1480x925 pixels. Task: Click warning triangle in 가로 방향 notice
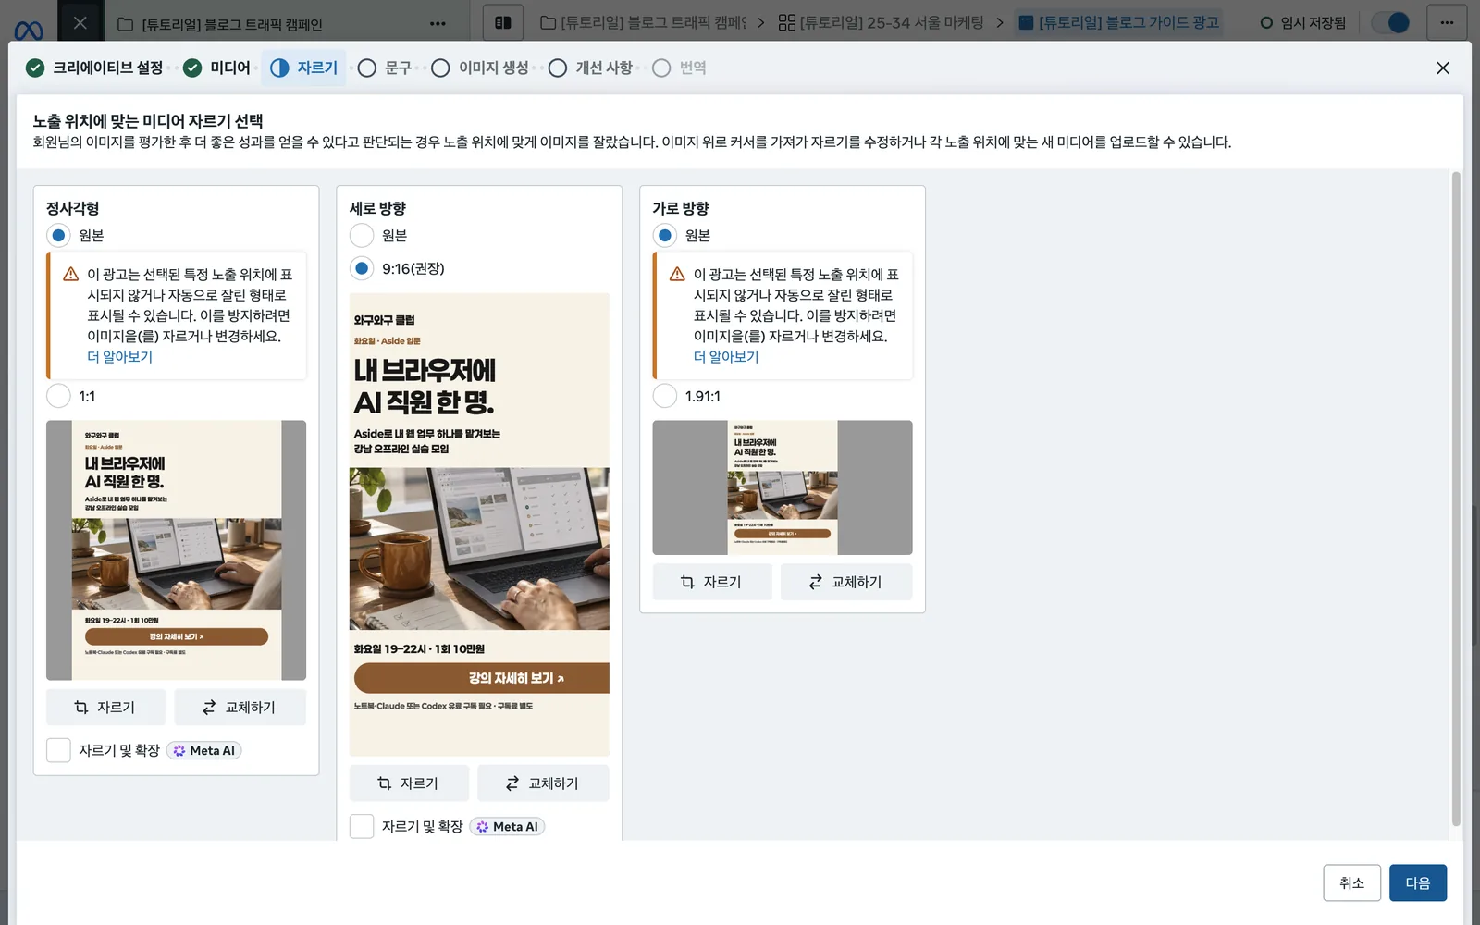pyautogui.click(x=677, y=274)
